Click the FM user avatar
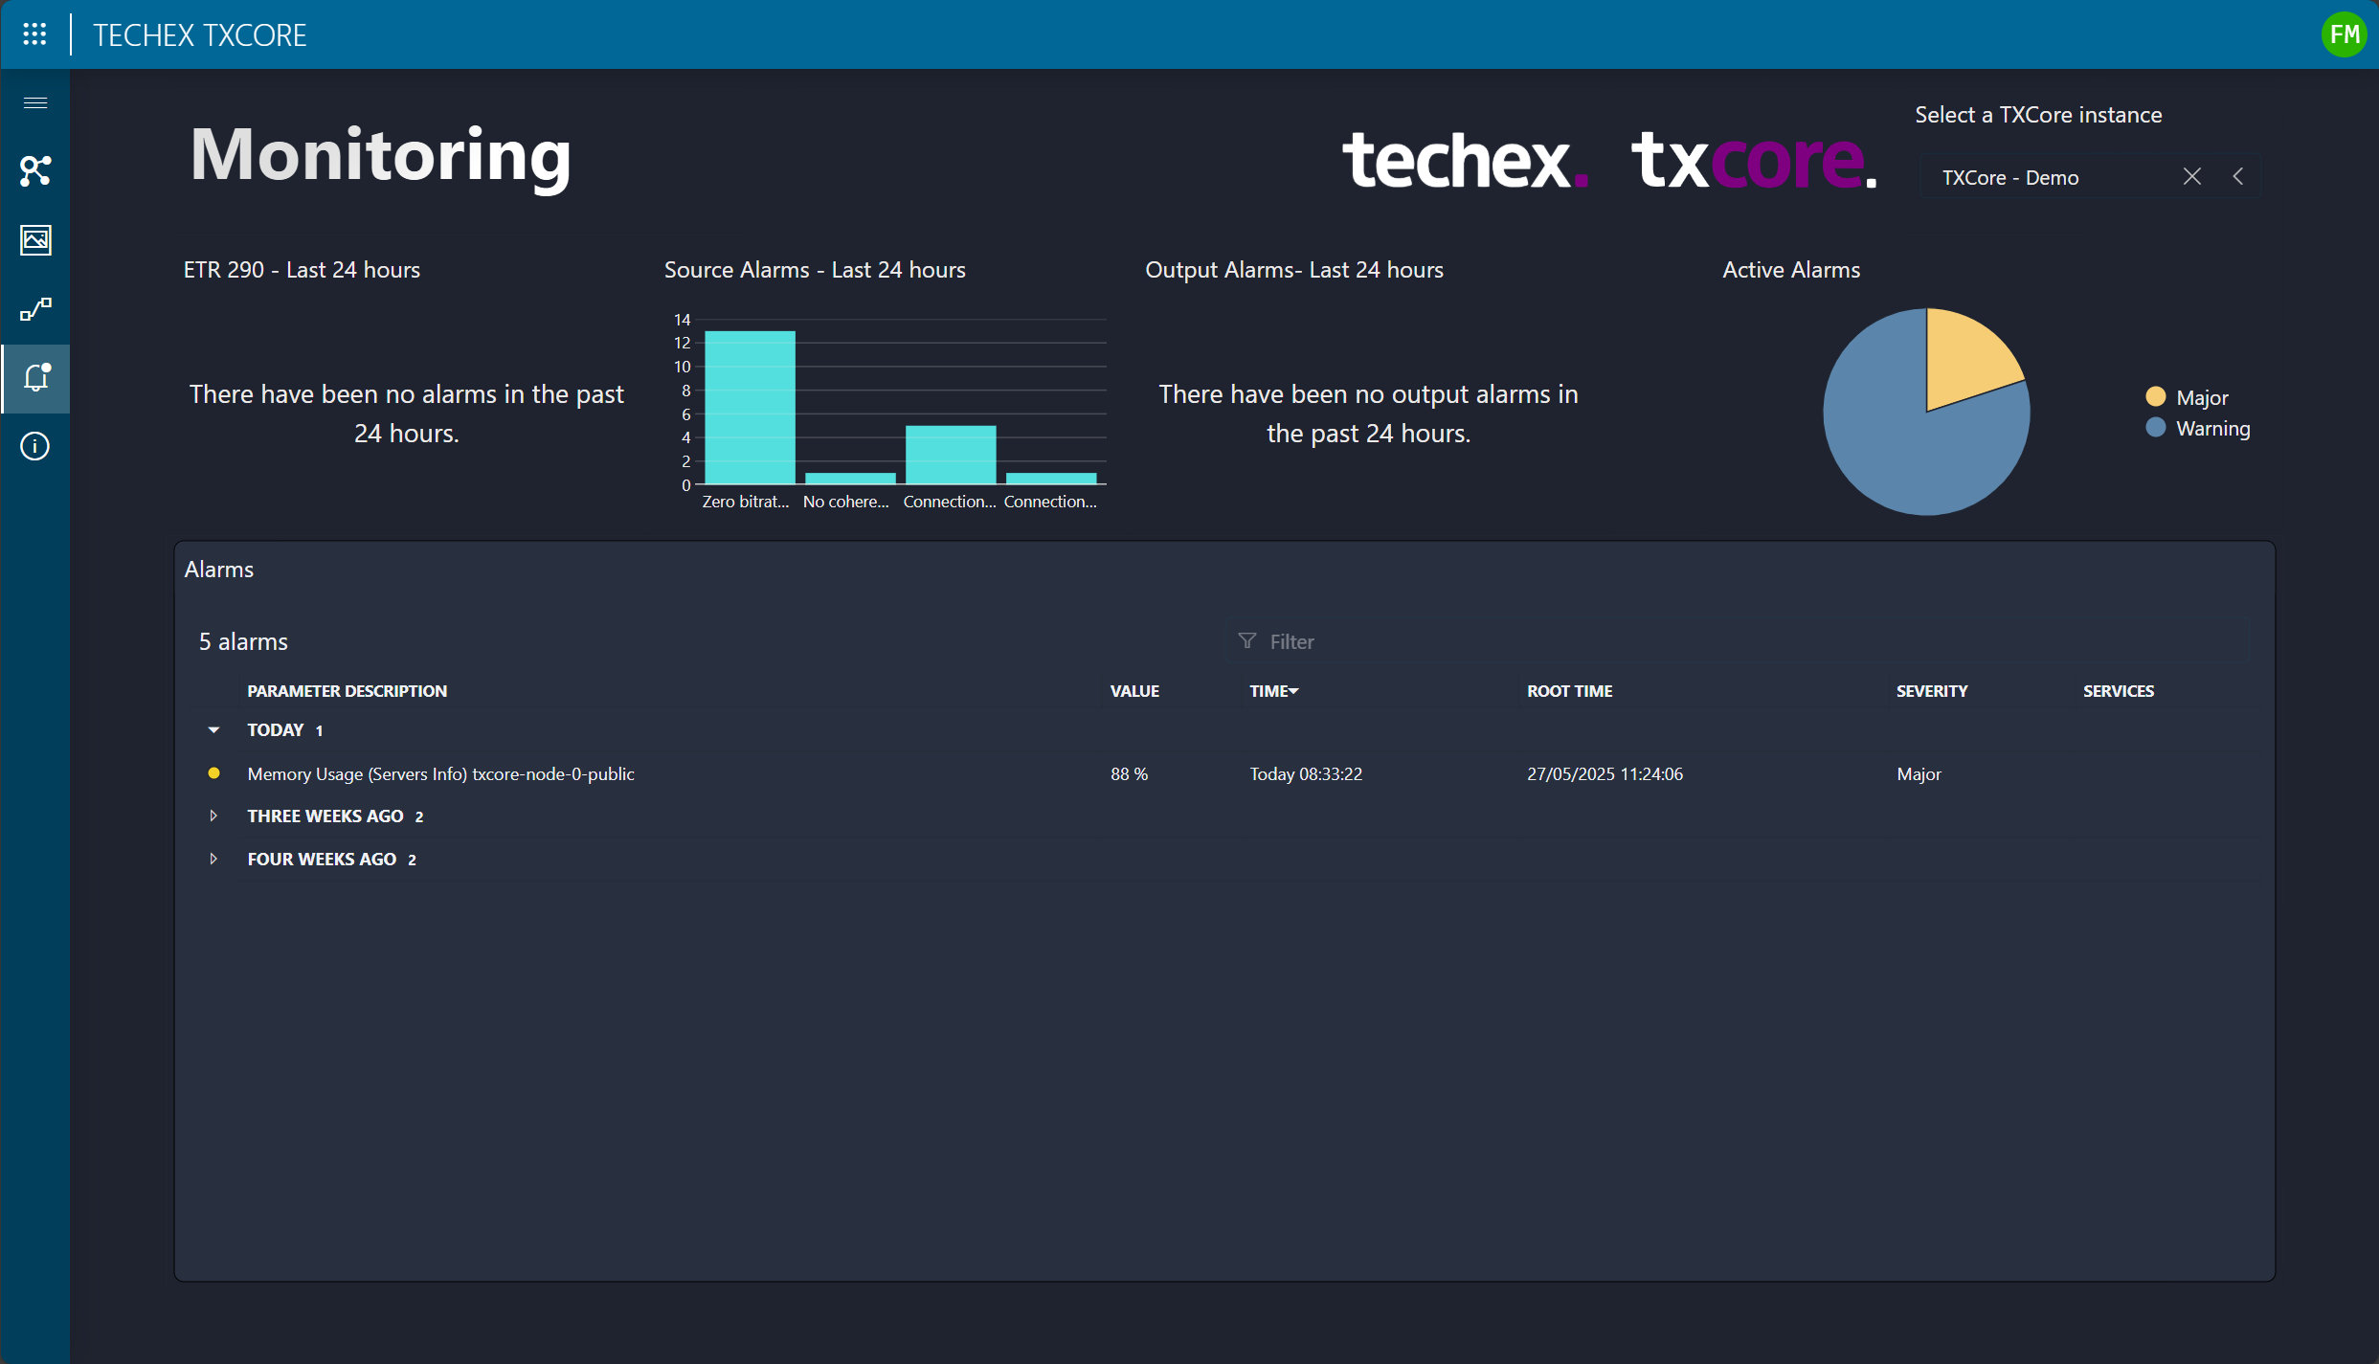 pyautogui.click(x=2344, y=34)
